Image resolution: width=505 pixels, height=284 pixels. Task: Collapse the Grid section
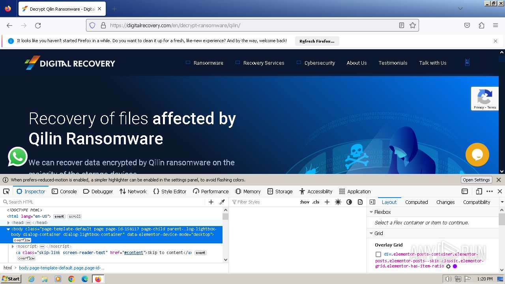(x=371, y=234)
